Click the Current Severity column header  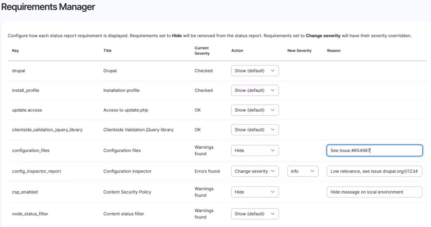202,51
